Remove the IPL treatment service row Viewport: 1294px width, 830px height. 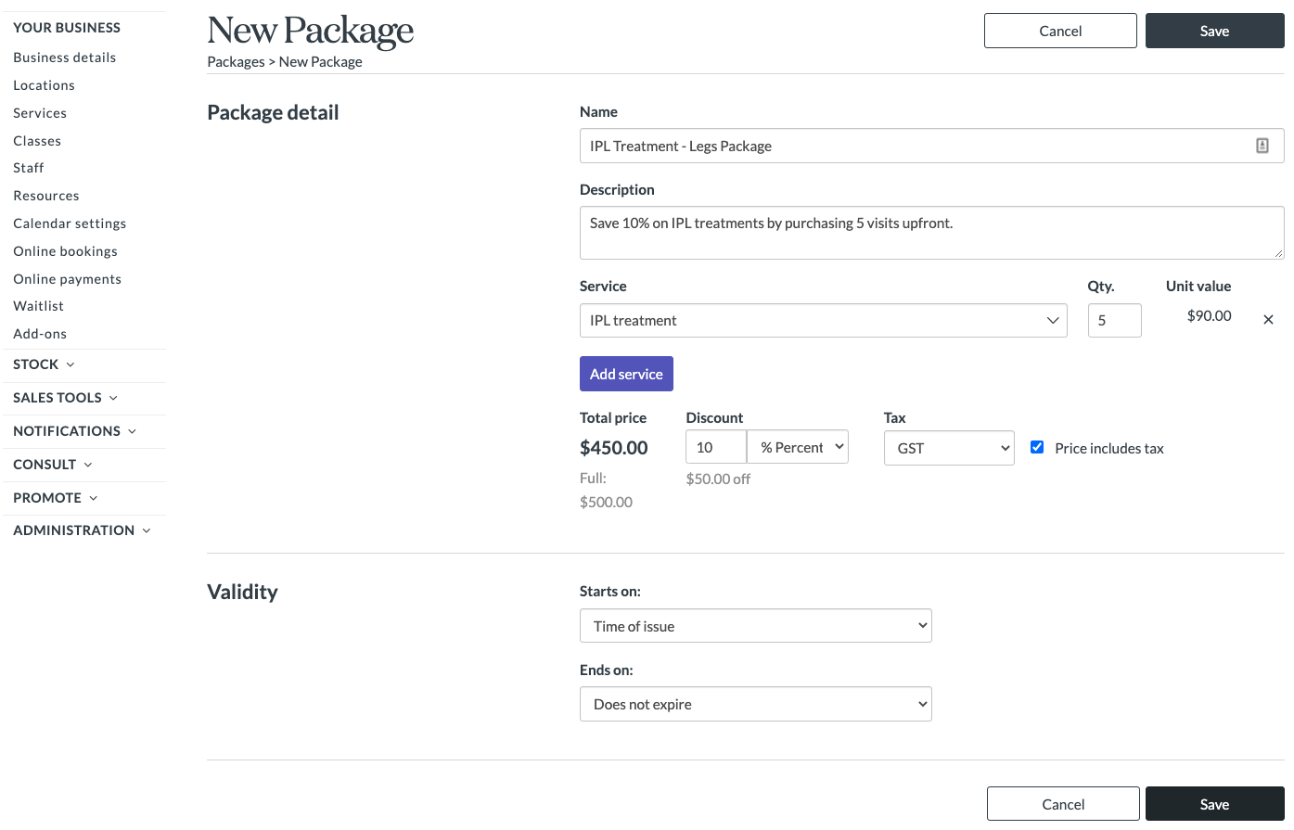[x=1268, y=319]
